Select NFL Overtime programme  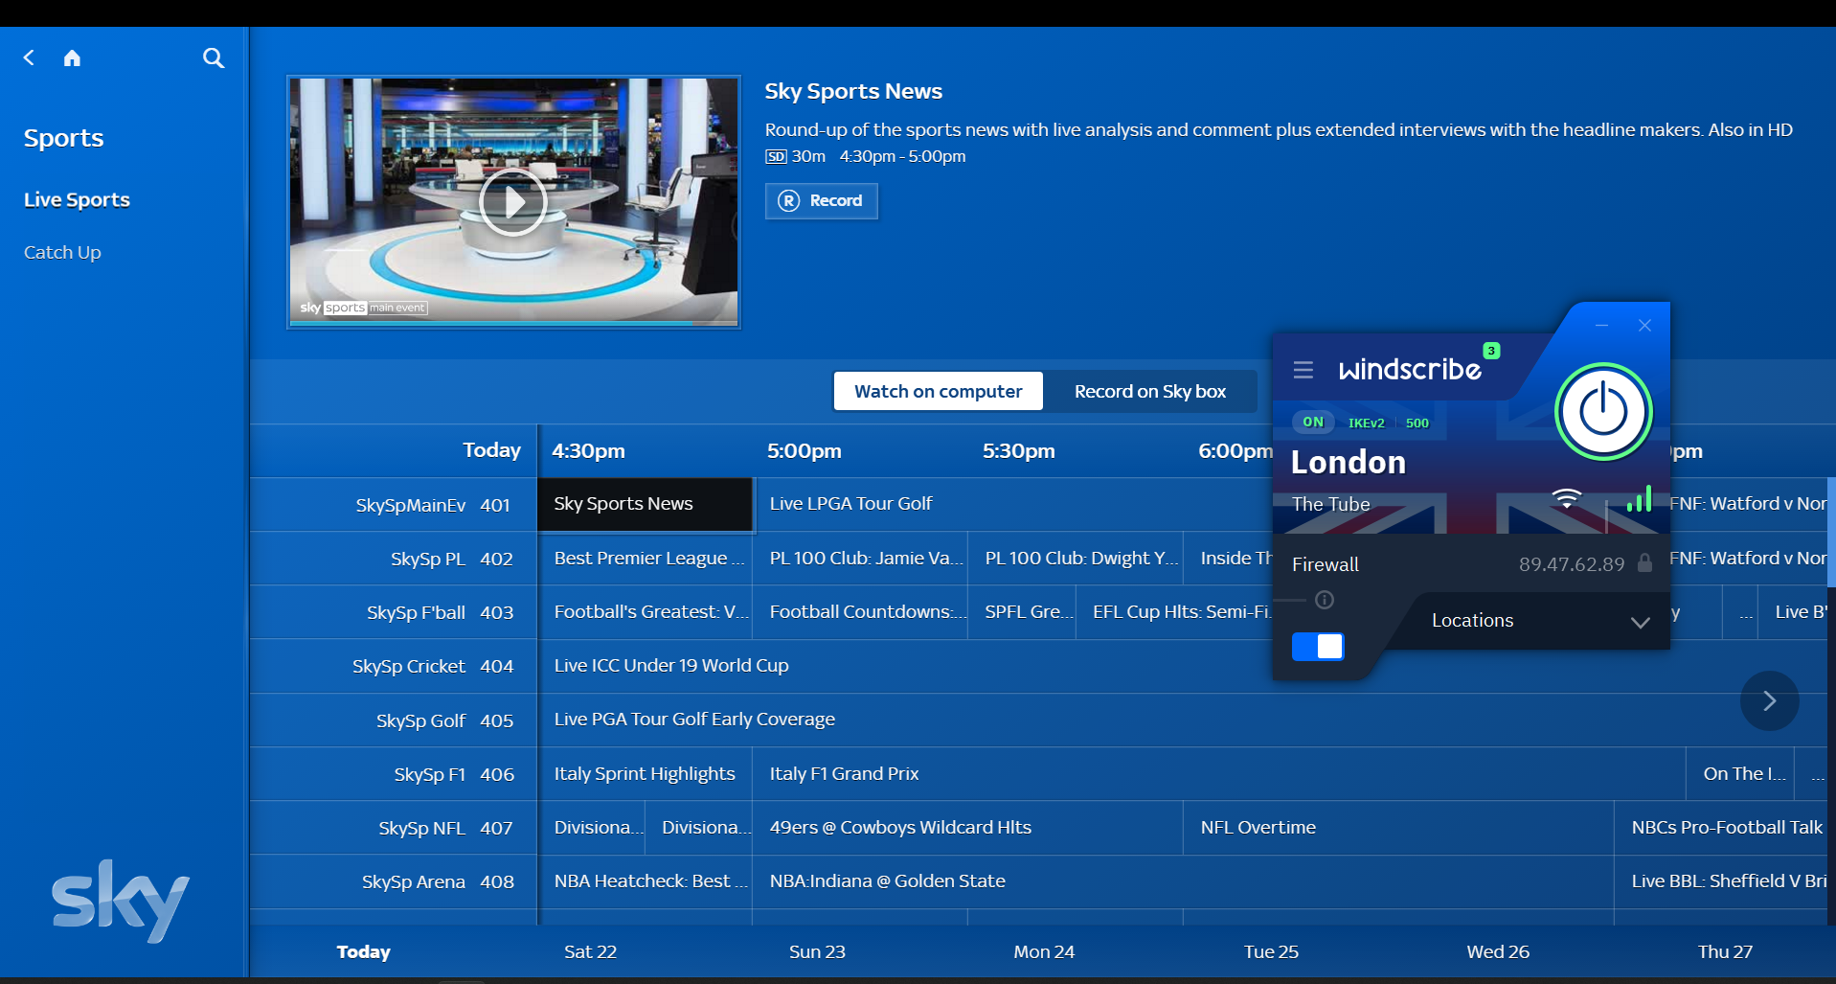(1398, 828)
